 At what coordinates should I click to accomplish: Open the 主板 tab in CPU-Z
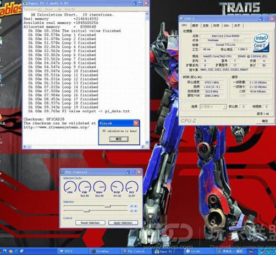coord(206,25)
